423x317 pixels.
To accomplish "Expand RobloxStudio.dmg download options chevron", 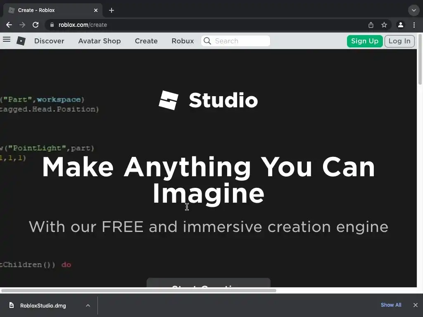I will coord(88,305).
